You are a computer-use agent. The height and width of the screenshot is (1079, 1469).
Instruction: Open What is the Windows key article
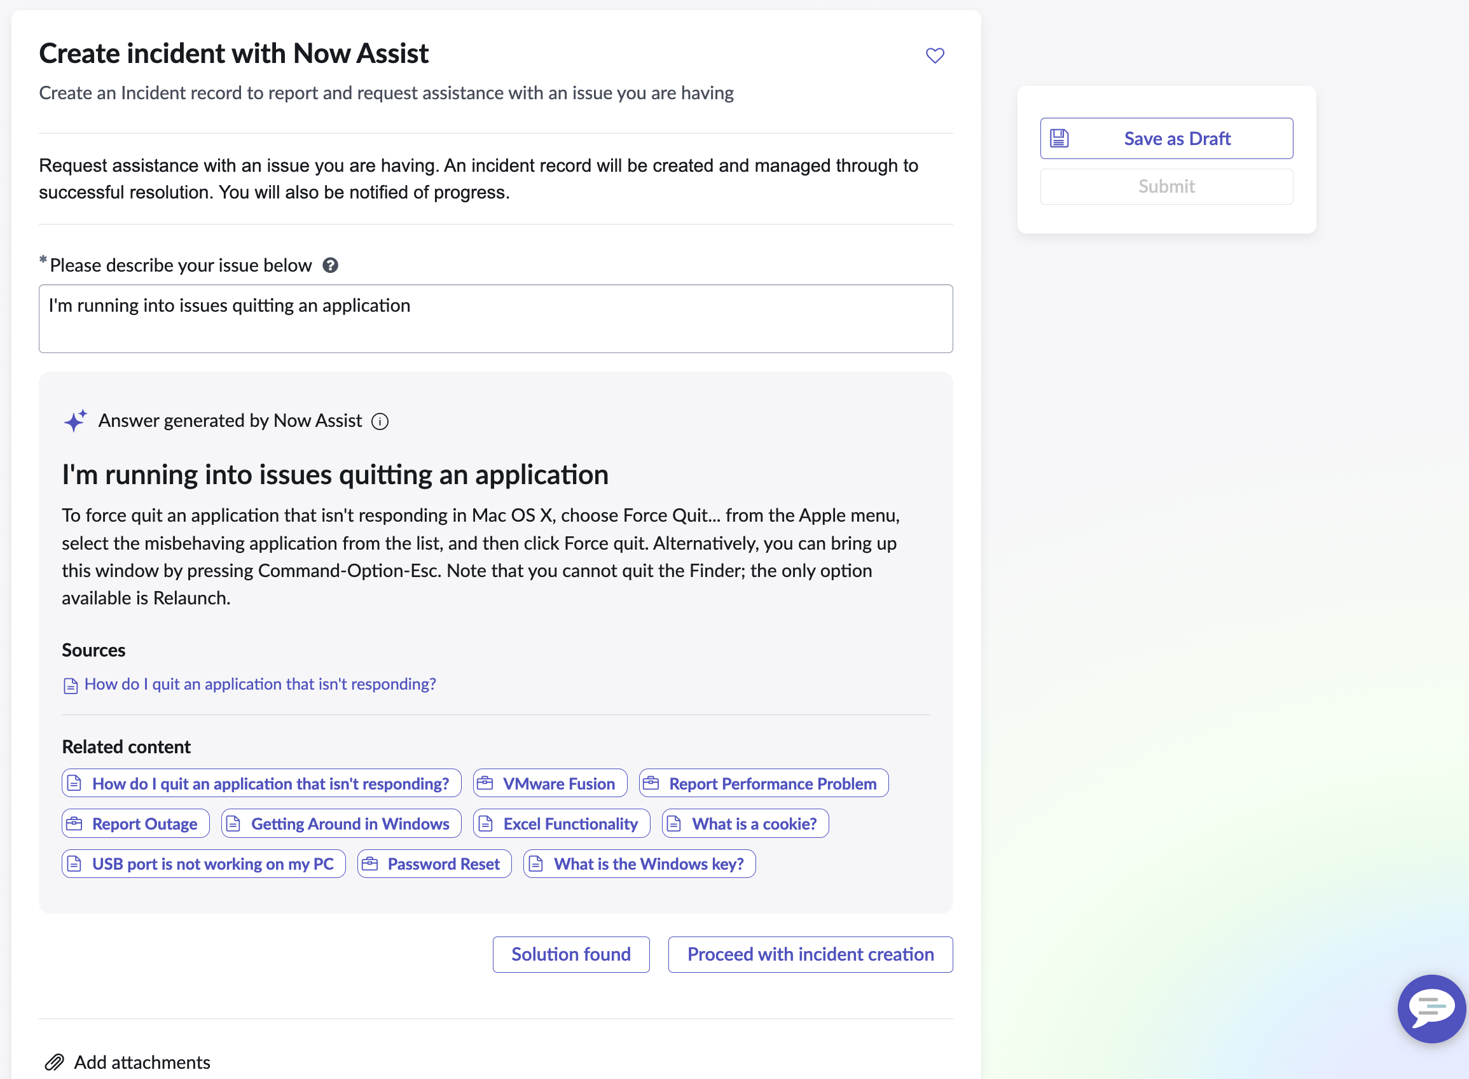point(639,864)
